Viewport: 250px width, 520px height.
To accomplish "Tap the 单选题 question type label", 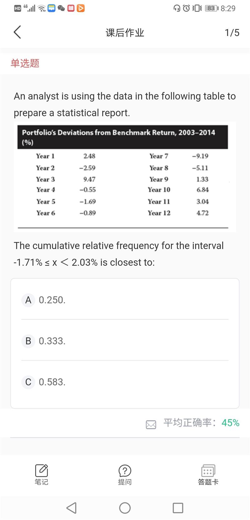I will pos(25,63).
